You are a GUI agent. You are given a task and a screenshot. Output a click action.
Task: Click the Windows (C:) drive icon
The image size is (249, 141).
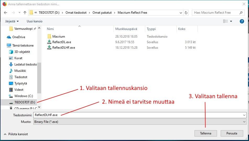[11, 96]
